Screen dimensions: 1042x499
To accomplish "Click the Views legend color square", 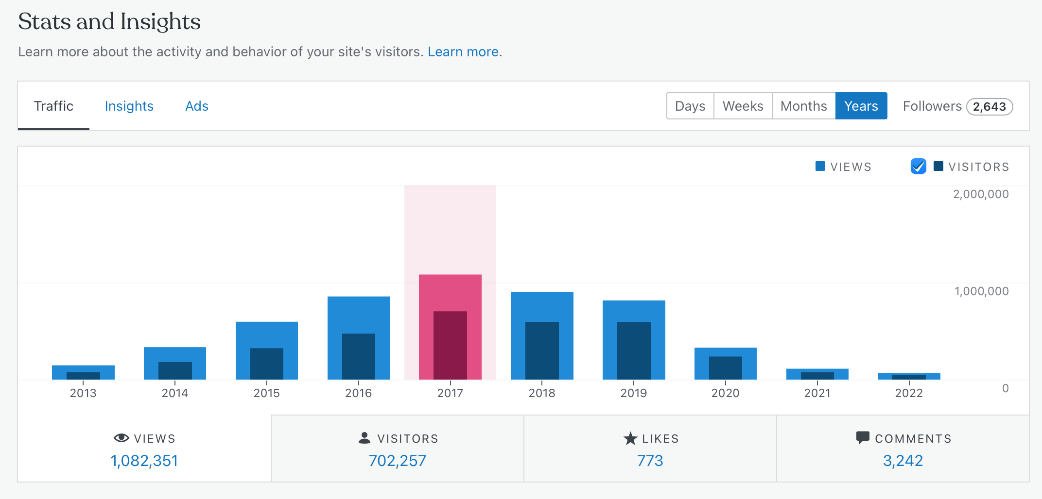I will click(x=820, y=166).
